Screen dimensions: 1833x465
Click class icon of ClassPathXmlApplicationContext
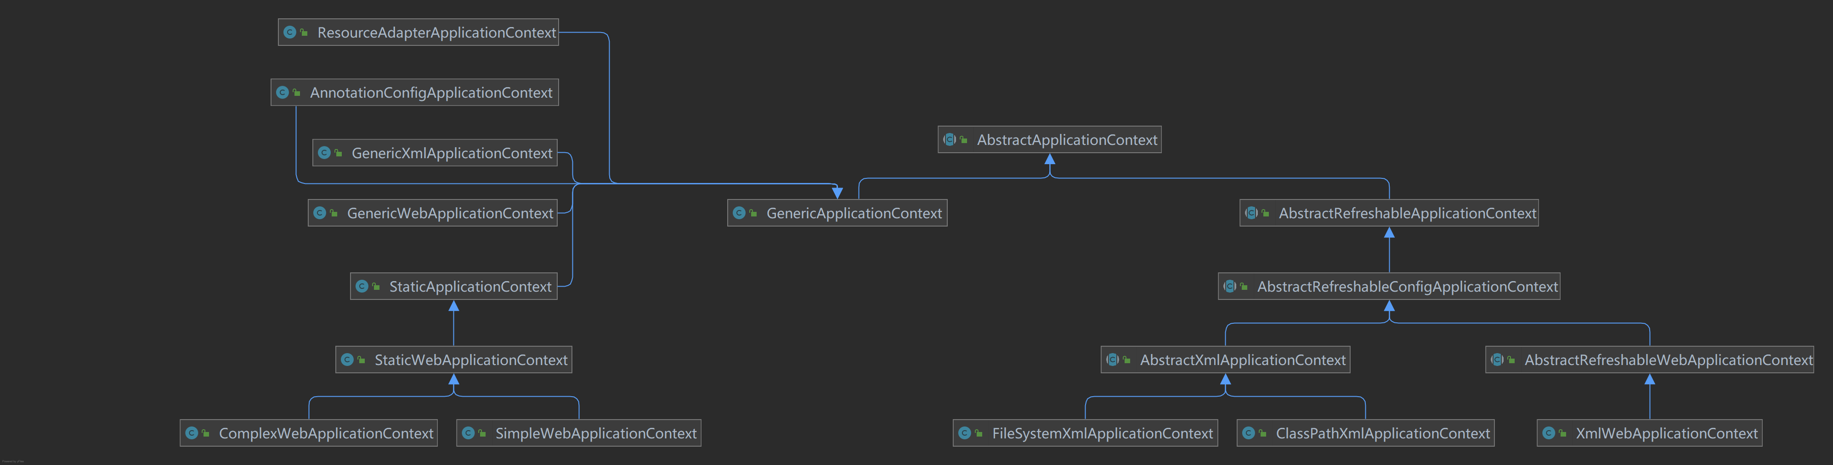pos(1248,433)
